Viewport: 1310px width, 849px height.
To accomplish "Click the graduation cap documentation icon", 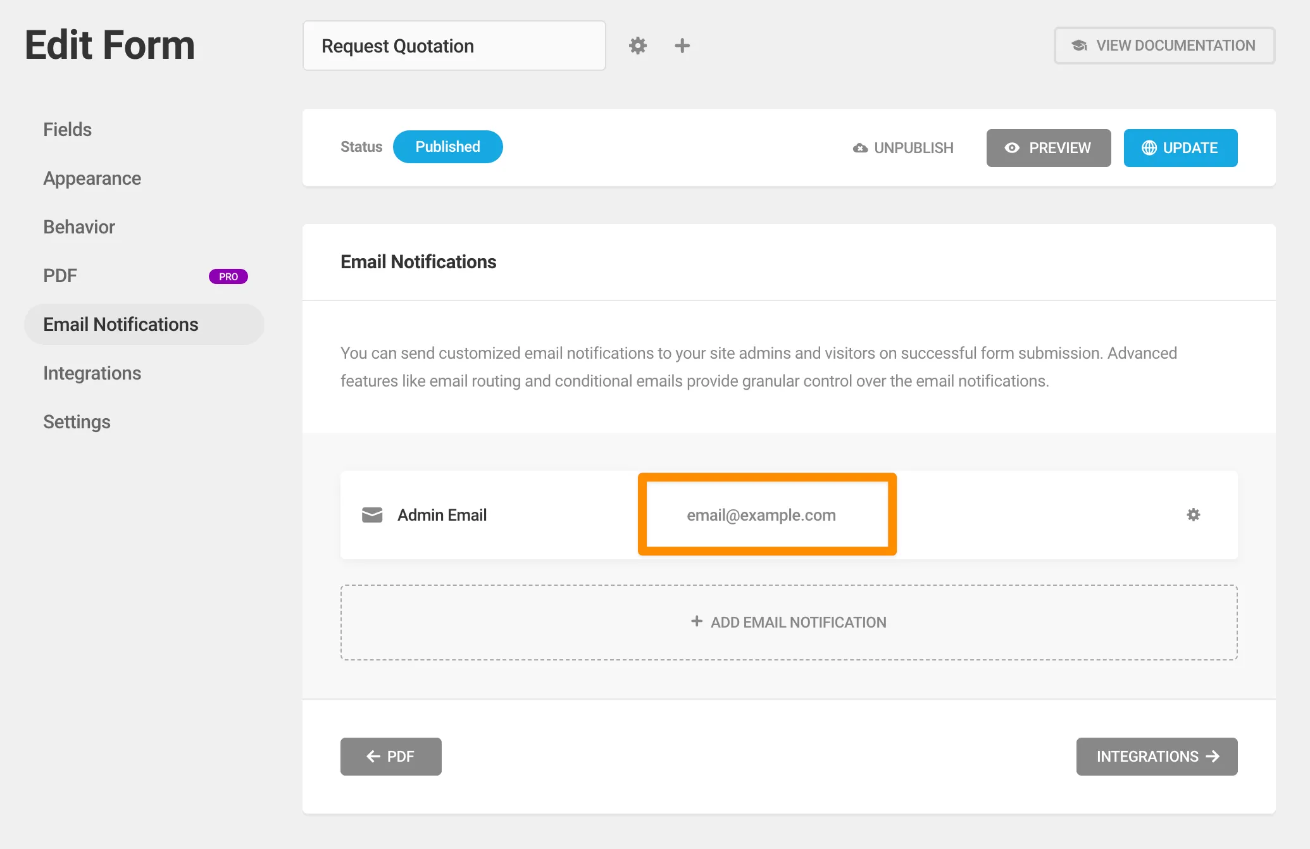I will coord(1079,46).
